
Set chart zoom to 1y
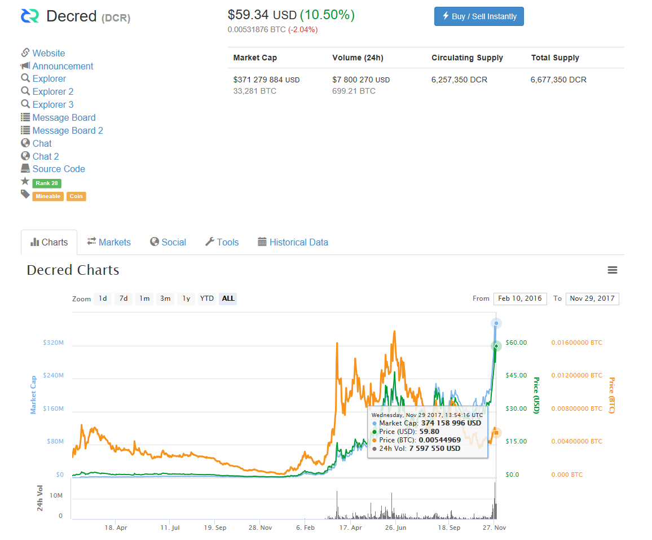click(186, 298)
